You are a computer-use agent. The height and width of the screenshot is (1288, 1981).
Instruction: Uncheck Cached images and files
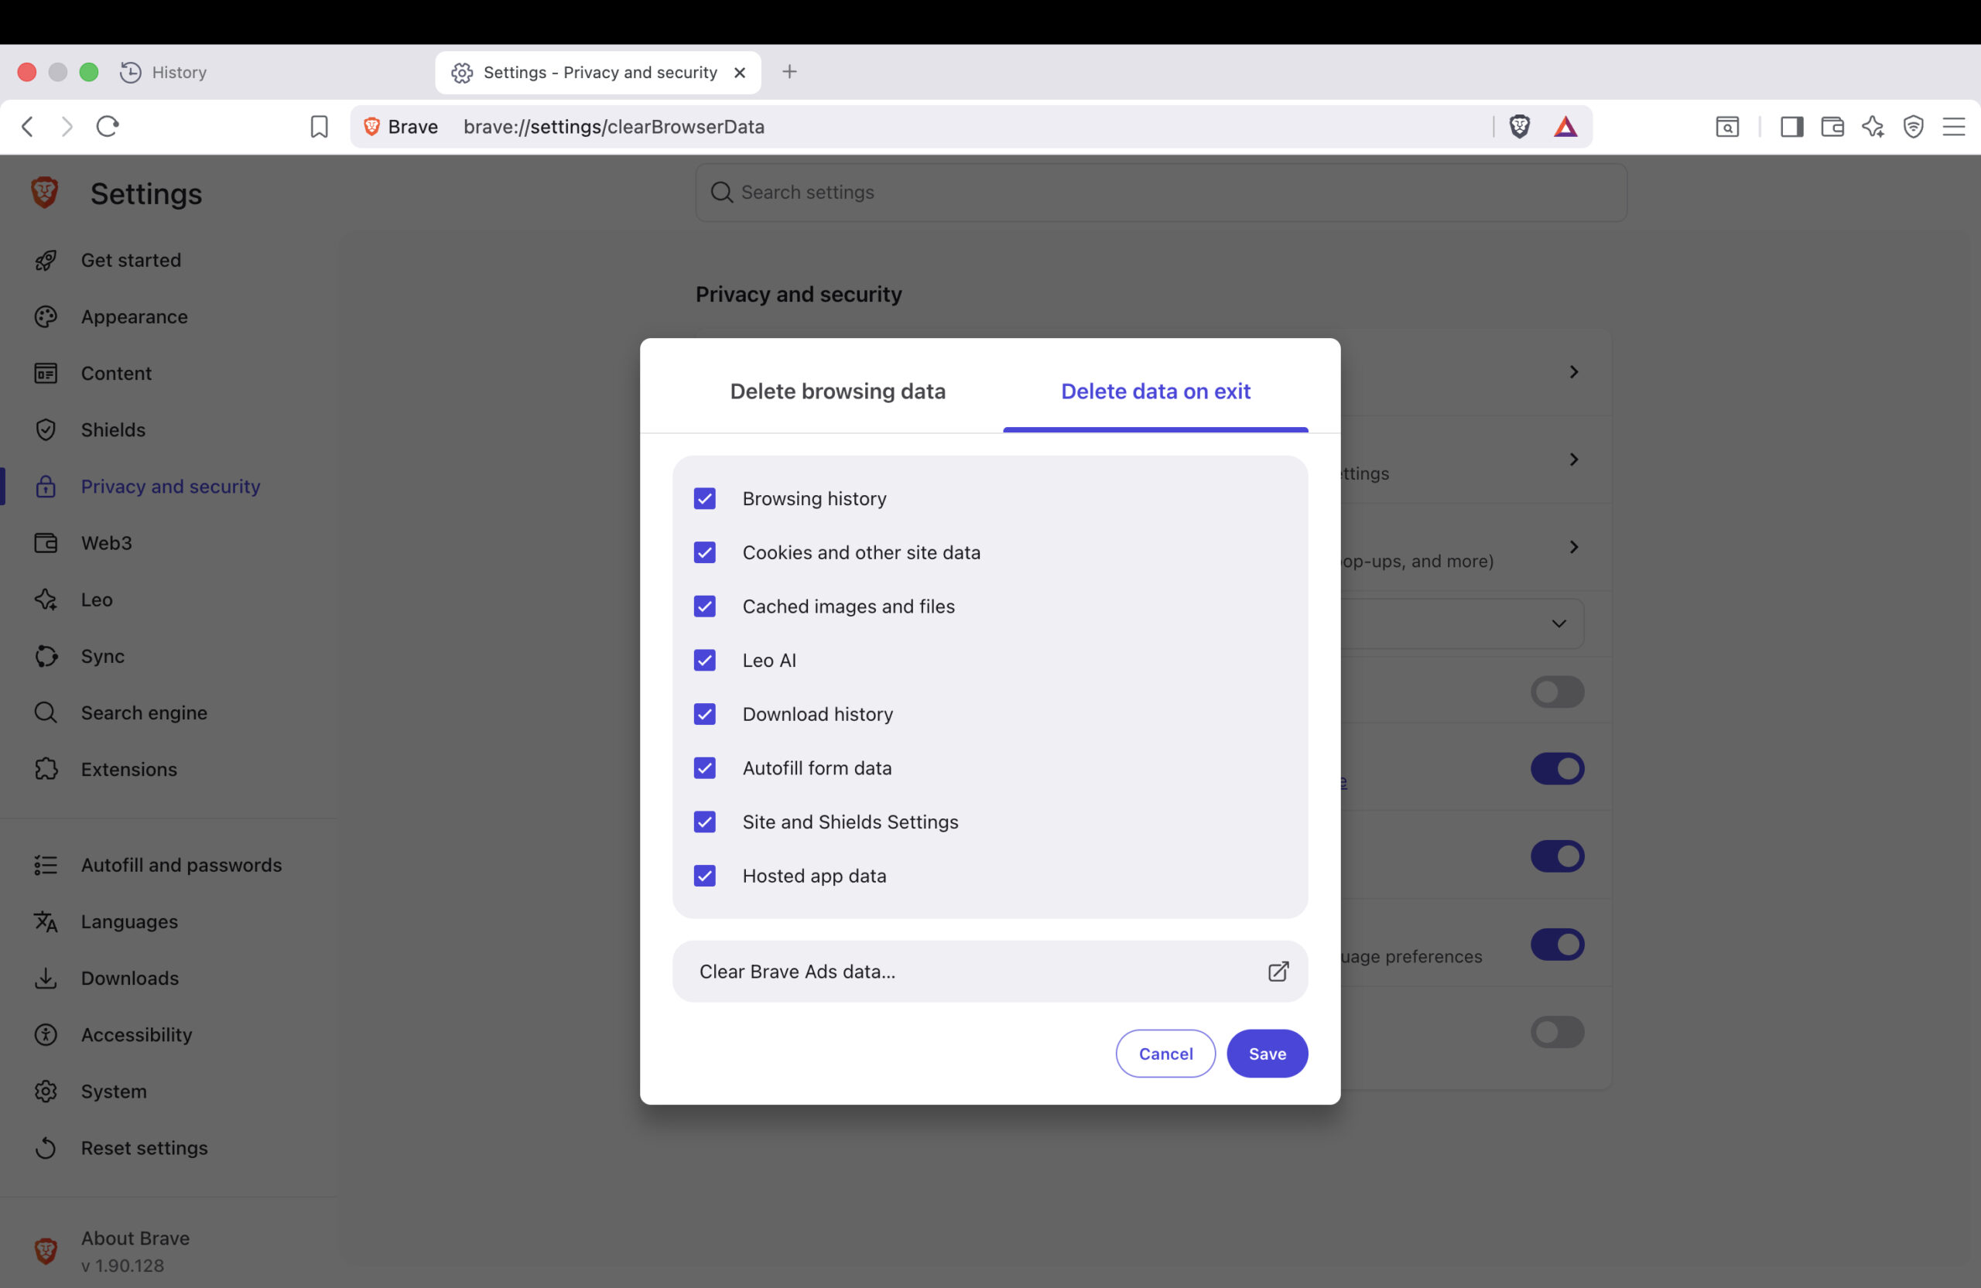tap(704, 606)
